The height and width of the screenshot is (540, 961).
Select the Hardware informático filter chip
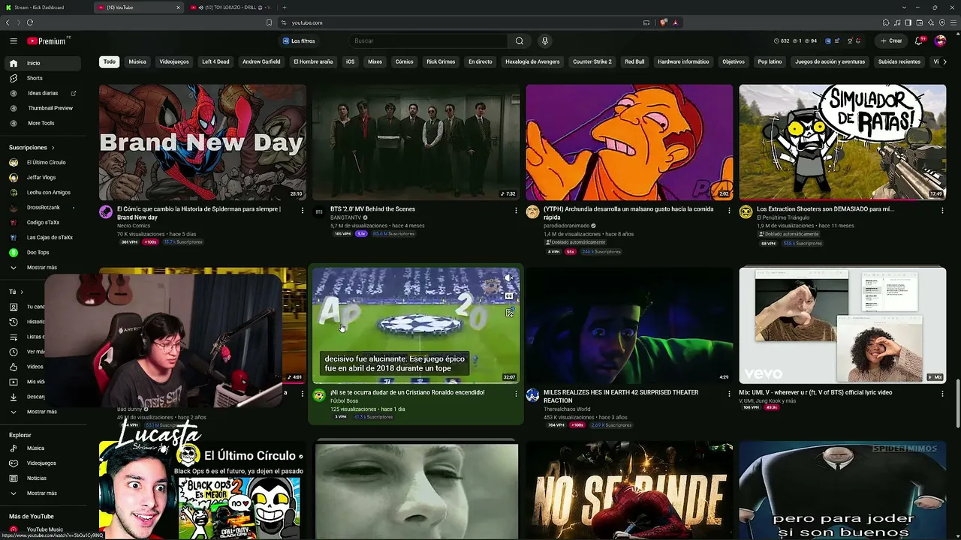683,61
